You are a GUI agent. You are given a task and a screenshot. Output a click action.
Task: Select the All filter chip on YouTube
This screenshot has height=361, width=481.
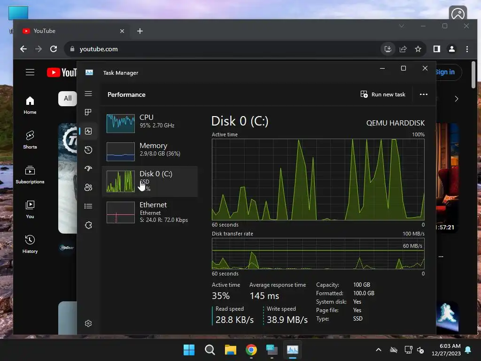click(68, 99)
